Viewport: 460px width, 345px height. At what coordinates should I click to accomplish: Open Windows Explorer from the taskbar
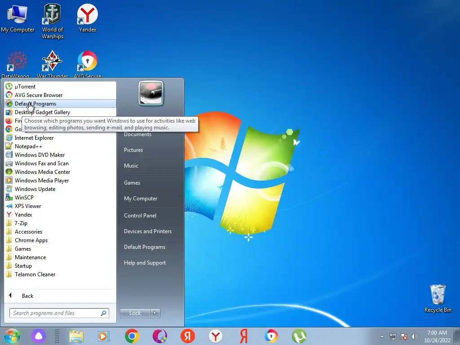point(76,336)
